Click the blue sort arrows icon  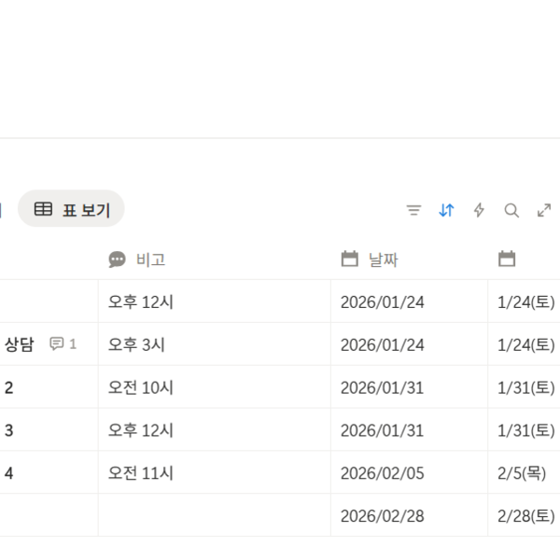point(446,211)
